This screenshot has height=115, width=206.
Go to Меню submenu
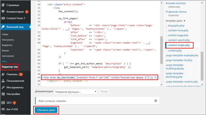click(x=5, y=51)
